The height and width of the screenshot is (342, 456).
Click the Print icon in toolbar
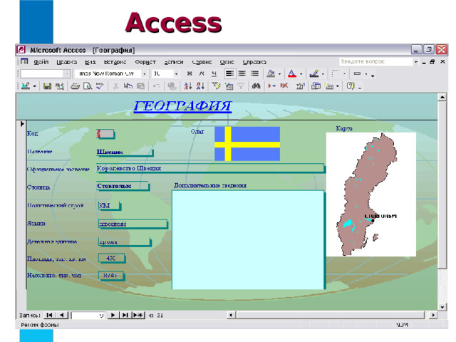[x=75, y=86]
